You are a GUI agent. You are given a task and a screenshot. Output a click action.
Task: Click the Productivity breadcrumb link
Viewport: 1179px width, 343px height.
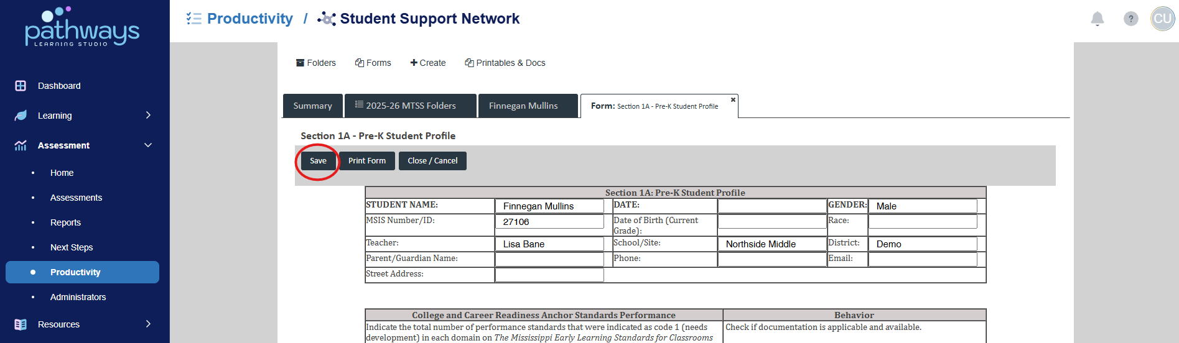point(249,19)
